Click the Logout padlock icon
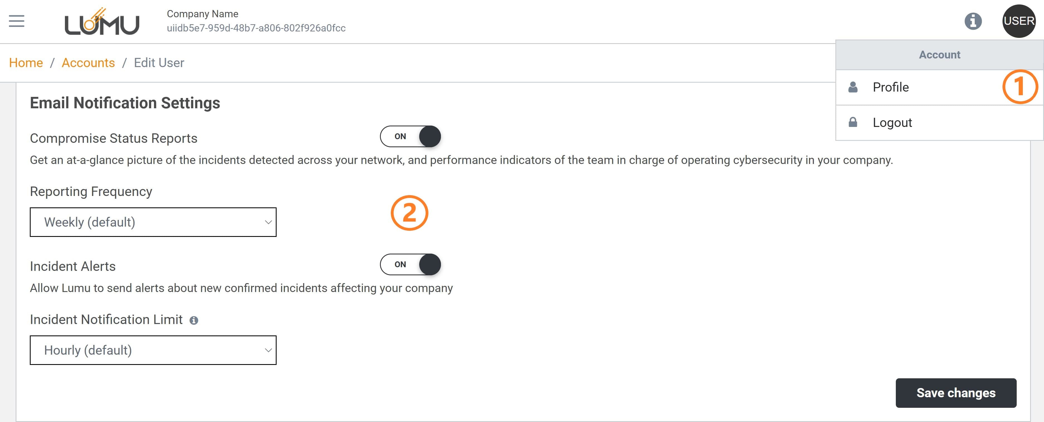Image resolution: width=1044 pixels, height=422 pixels. point(853,122)
